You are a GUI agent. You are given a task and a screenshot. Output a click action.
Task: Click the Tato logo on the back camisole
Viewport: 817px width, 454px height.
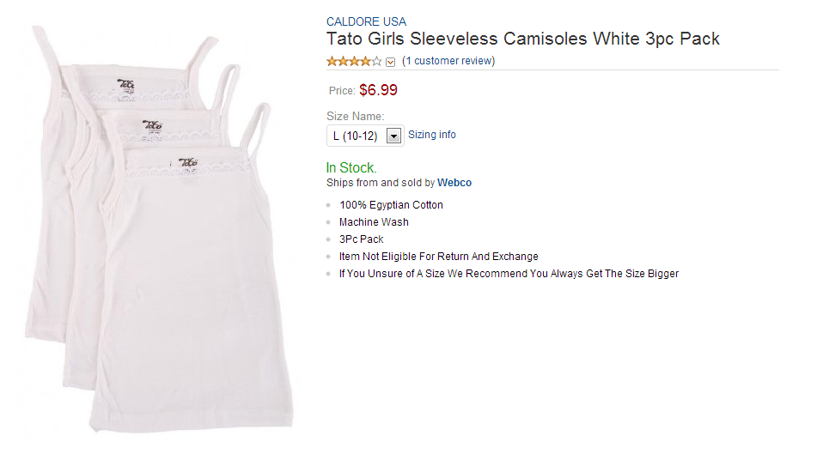[x=125, y=84]
